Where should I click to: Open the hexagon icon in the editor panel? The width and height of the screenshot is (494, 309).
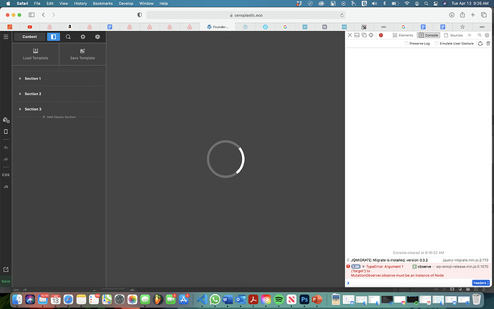pos(97,37)
